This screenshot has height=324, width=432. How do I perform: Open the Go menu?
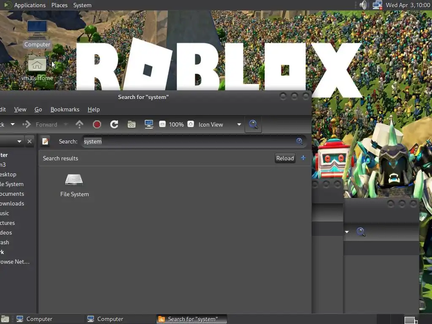pos(38,109)
